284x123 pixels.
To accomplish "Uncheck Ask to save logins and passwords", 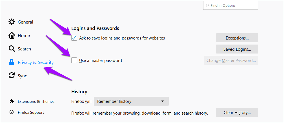I will [x=74, y=38].
